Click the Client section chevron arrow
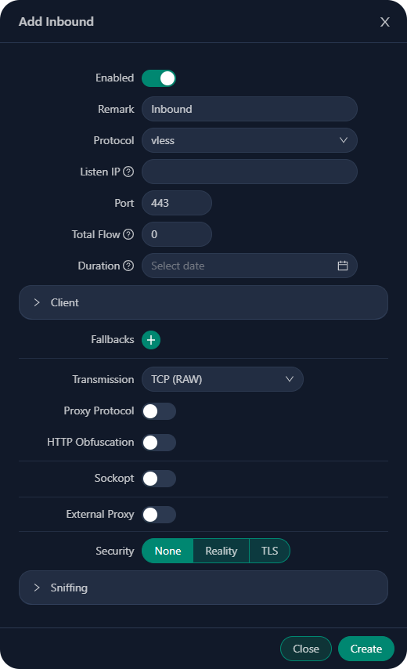The image size is (407, 669). [x=37, y=302]
